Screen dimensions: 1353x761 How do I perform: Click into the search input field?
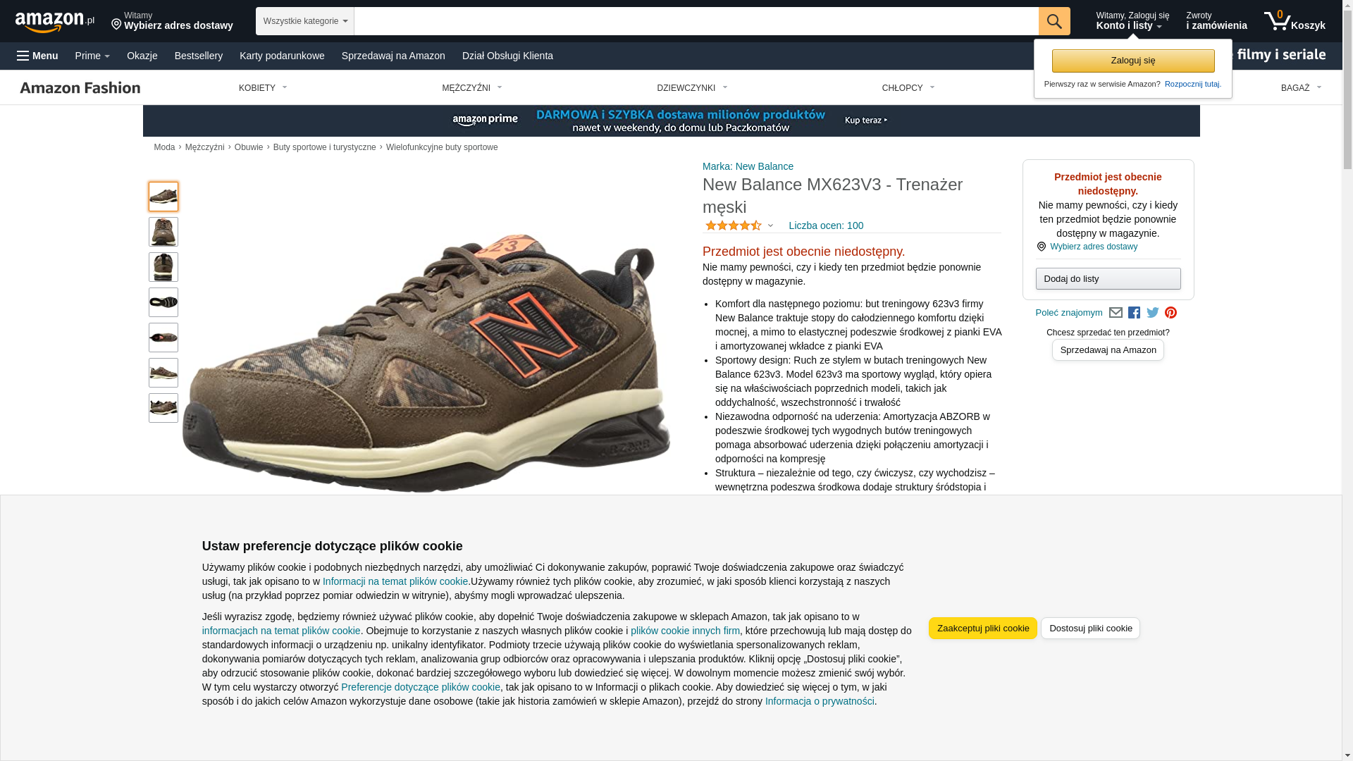(x=696, y=21)
